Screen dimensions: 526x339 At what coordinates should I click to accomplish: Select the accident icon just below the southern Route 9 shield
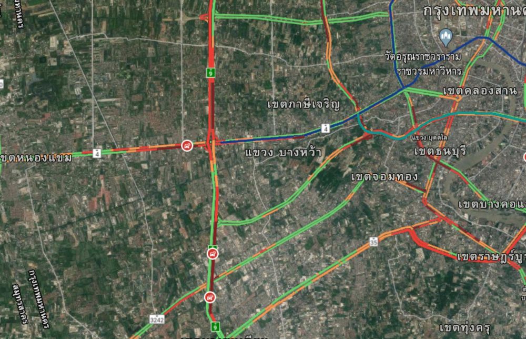(x=213, y=254)
